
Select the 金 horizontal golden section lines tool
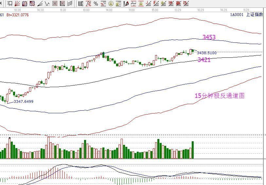pyautogui.click(x=118, y=3)
